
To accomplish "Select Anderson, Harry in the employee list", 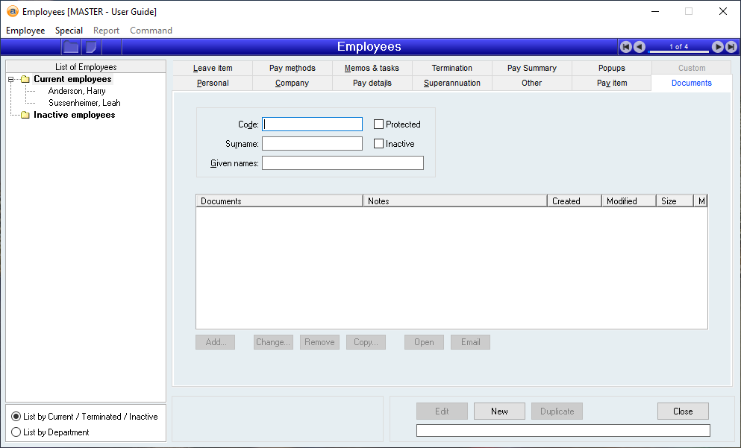I will point(77,91).
